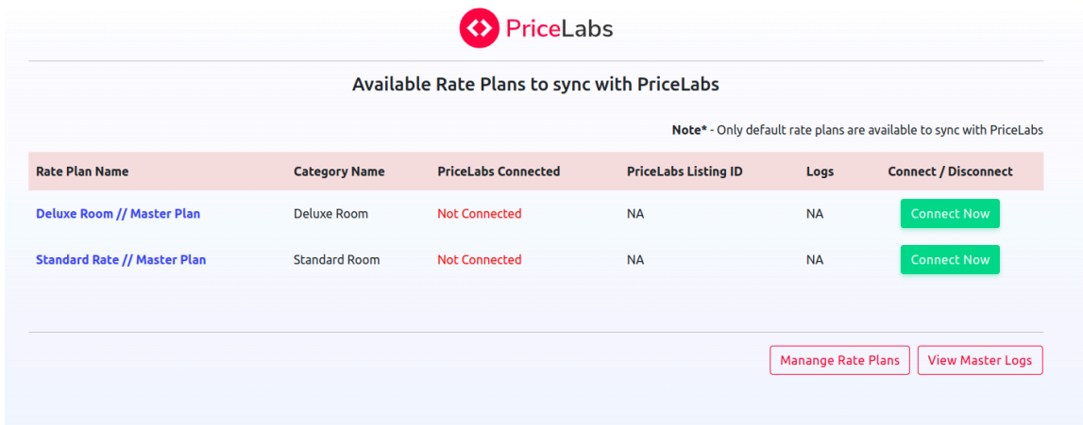Click the Standard Room category cell
This screenshot has width=1083, height=425.
coord(336,260)
